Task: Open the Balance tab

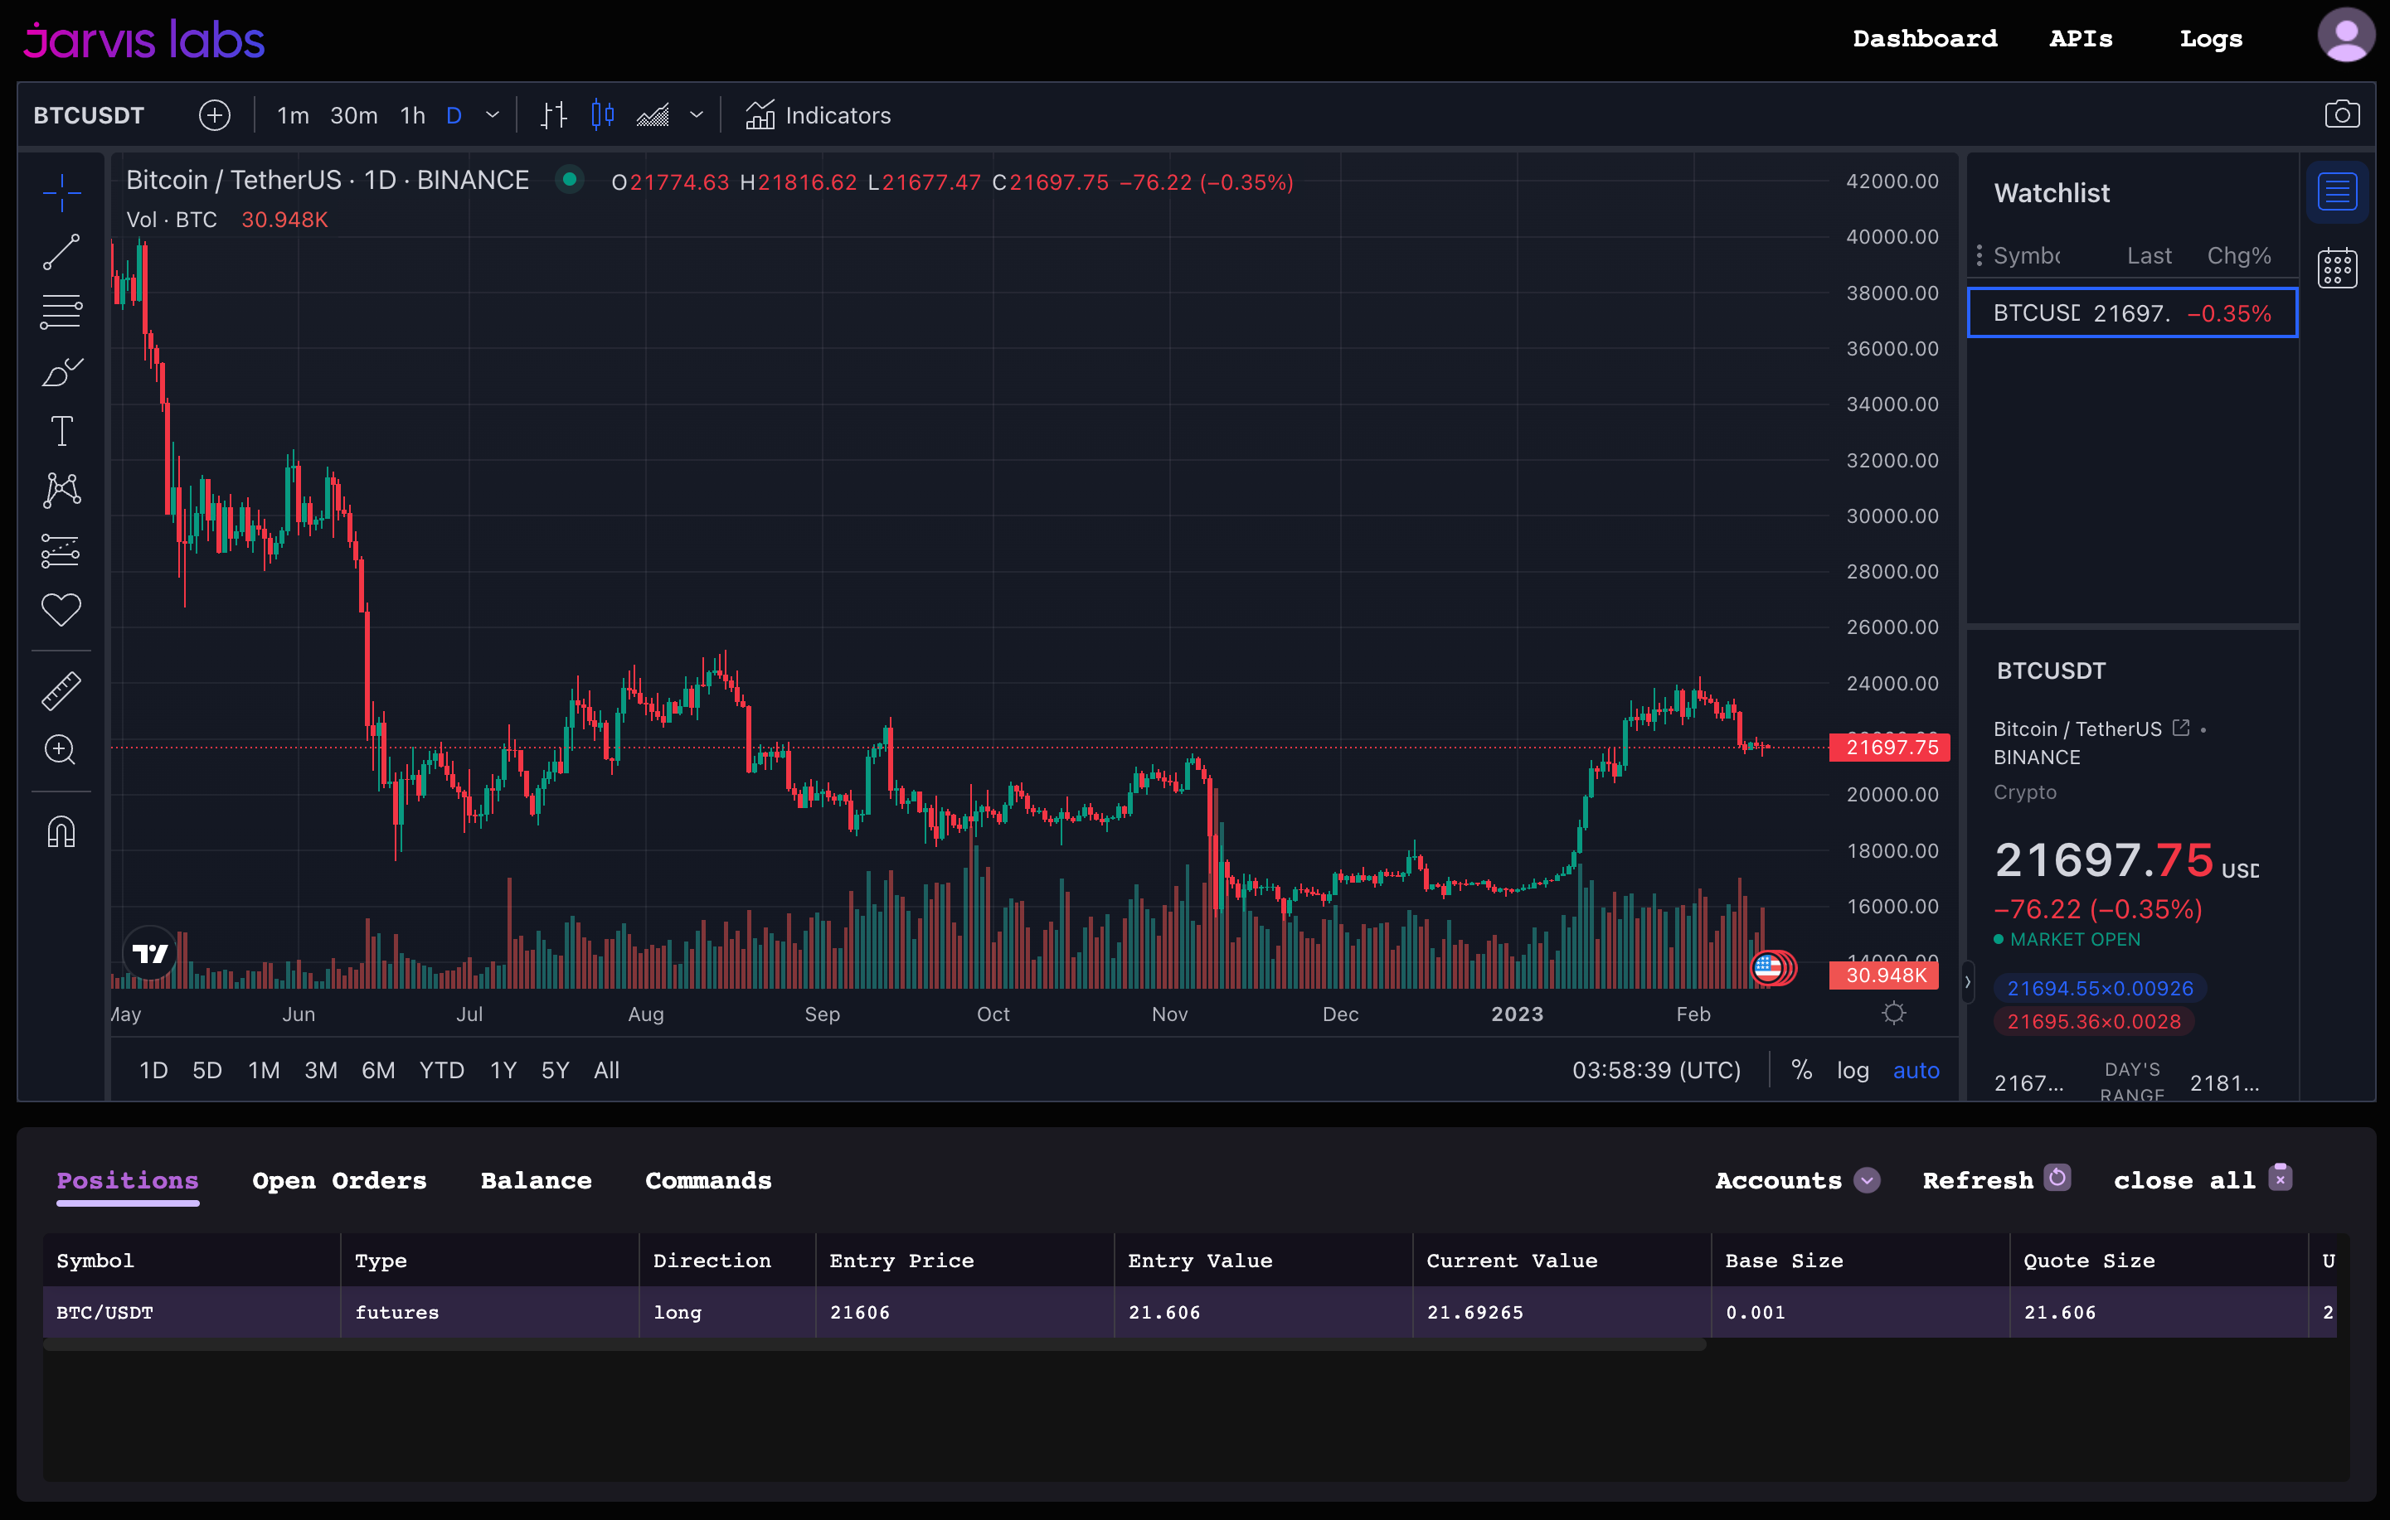Action: [x=536, y=1179]
